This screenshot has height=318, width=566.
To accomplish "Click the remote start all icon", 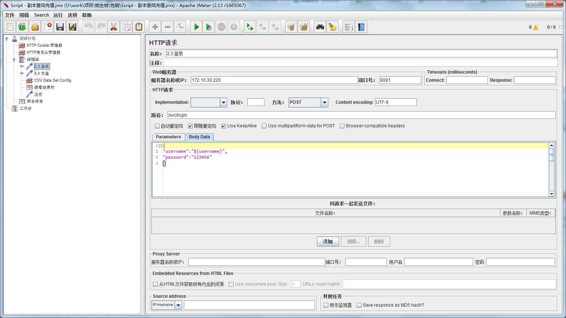I will coord(250,27).
